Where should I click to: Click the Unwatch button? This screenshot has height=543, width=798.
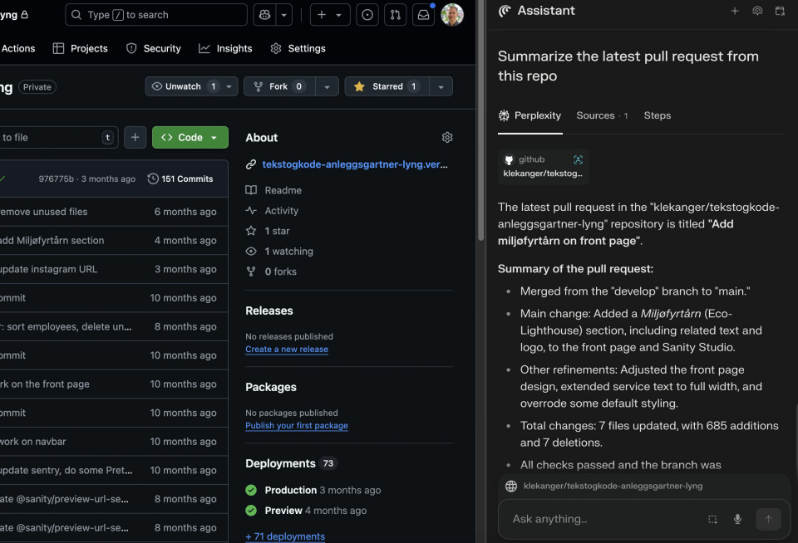(183, 86)
